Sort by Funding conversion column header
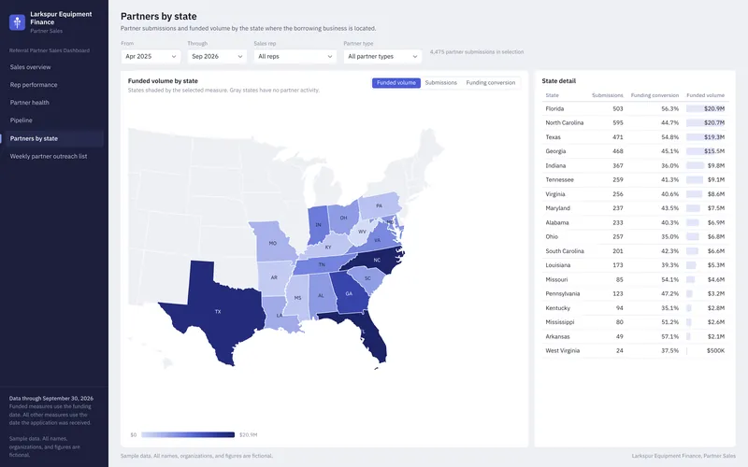The height and width of the screenshot is (467, 748). (x=654, y=95)
